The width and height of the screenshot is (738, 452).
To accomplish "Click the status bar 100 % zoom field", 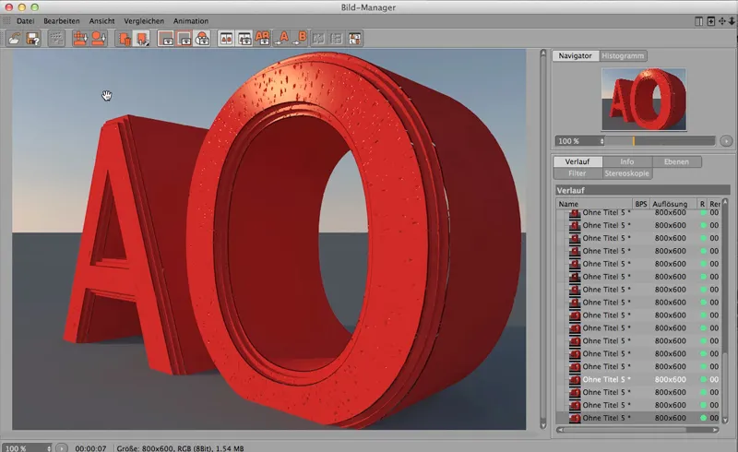I will coord(28,448).
